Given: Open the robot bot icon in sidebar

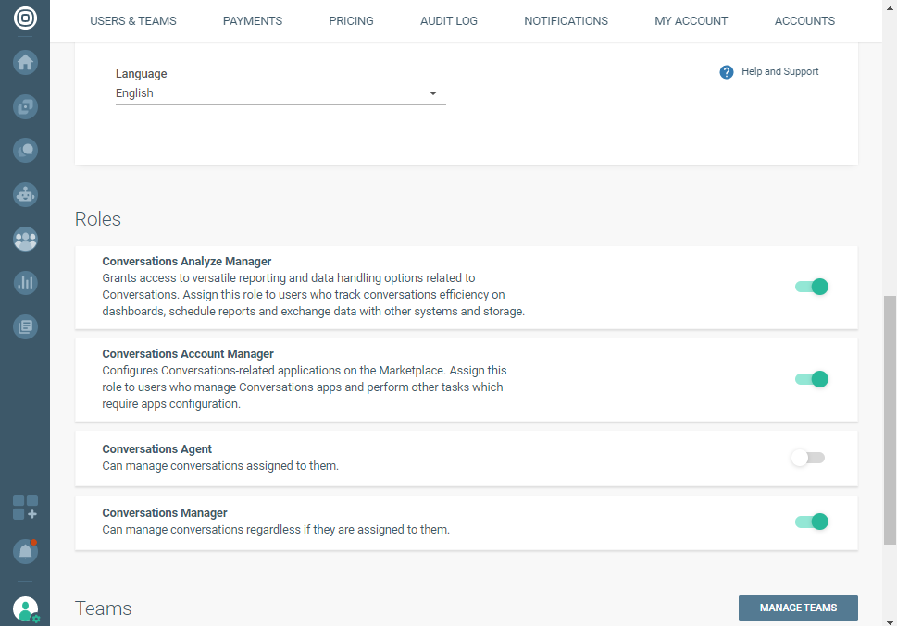Looking at the screenshot, I should tap(25, 194).
